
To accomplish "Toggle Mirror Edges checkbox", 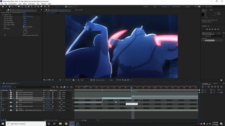I will (x=24, y=27).
